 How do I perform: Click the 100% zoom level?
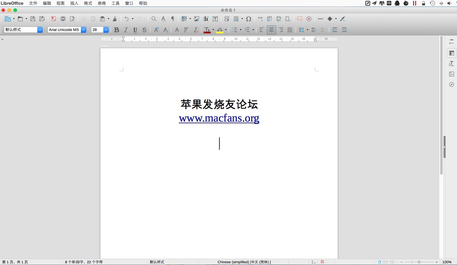(447, 262)
